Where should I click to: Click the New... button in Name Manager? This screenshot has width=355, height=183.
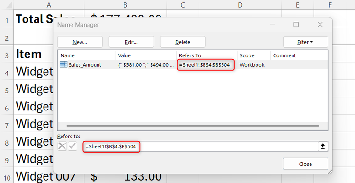click(x=80, y=42)
